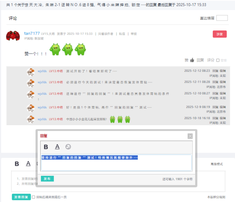Click the 只看该作者 link

106,34
